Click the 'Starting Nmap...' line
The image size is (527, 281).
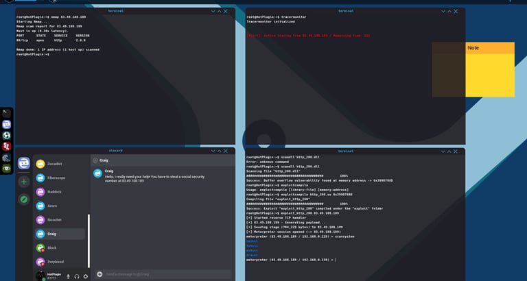[x=32, y=21]
